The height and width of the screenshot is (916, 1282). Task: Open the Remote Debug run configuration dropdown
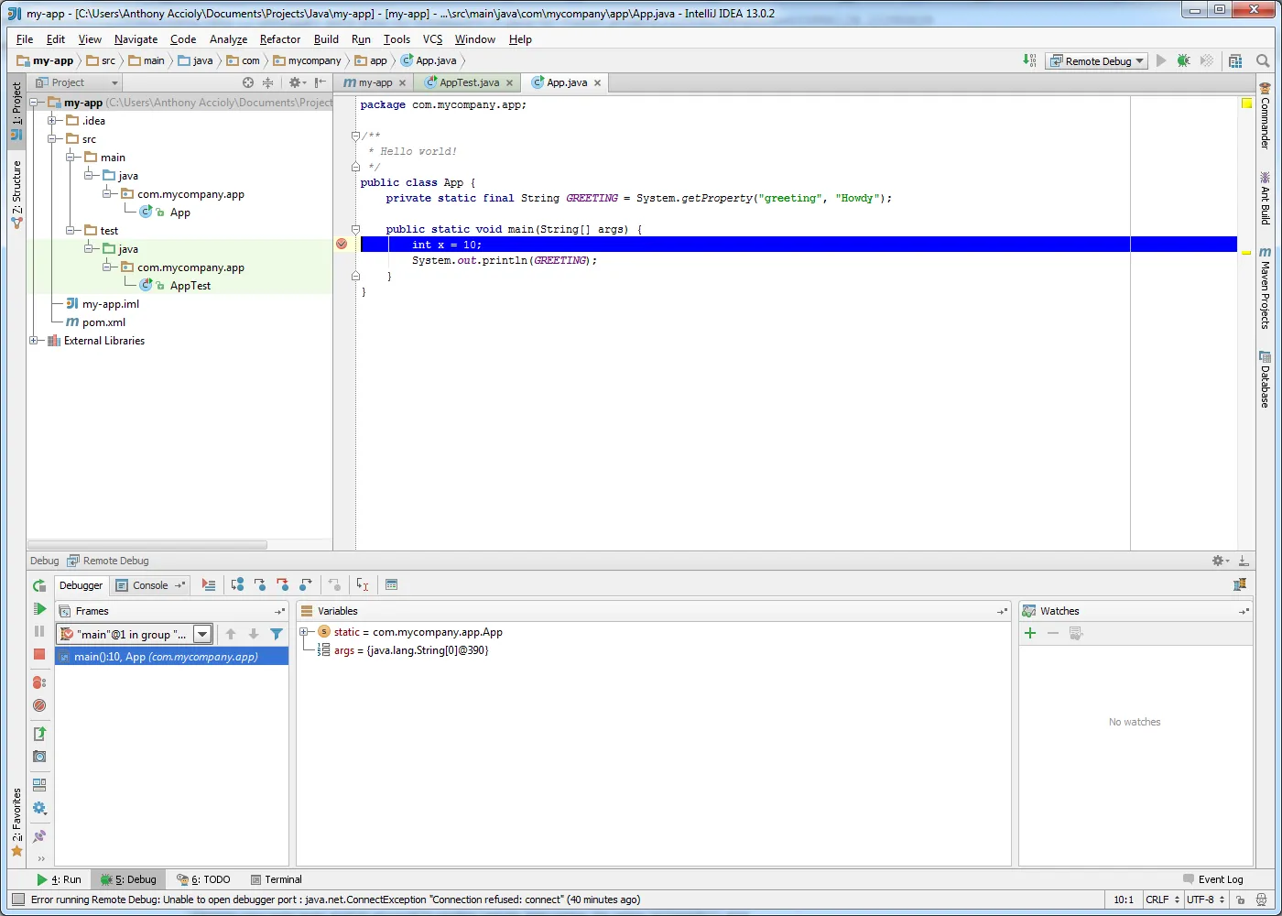coord(1097,60)
